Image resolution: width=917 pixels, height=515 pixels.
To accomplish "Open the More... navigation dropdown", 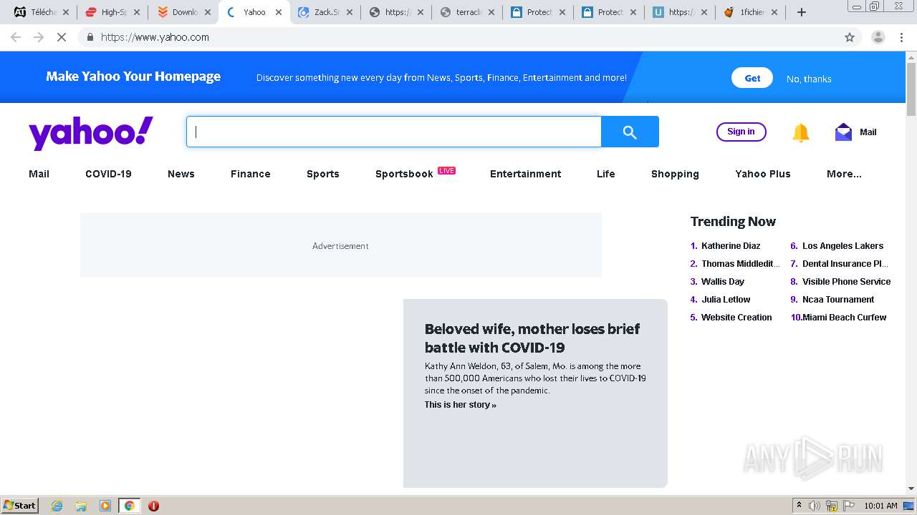I will pos(844,174).
